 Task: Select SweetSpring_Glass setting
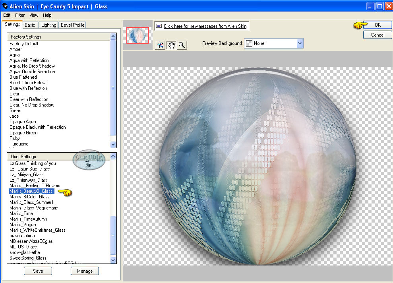point(28,258)
